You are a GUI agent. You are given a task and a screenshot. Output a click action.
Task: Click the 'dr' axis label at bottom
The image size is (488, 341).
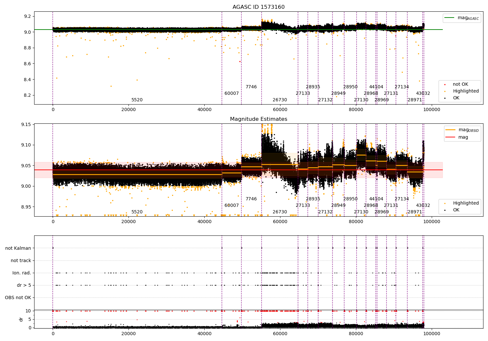tap(21, 319)
